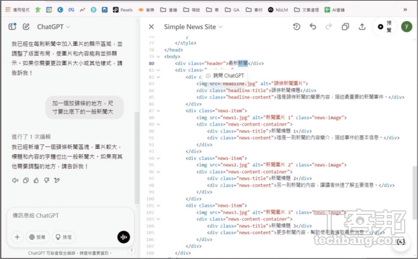Click the 進行了 1 次編輯 edit notice

31,137
